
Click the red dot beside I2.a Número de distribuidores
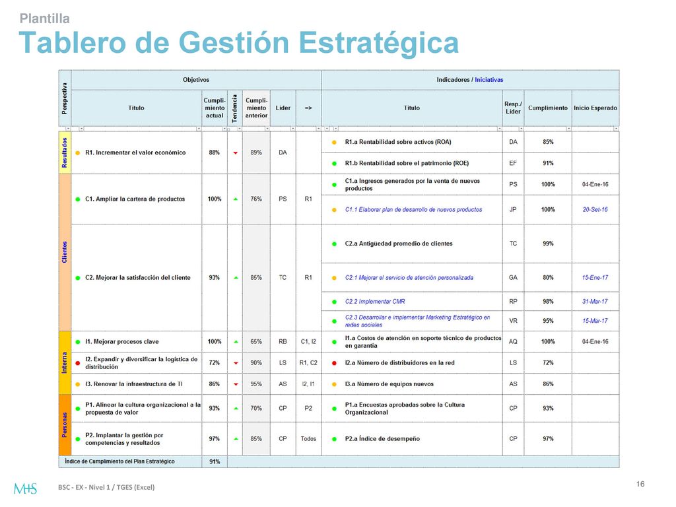point(334,363)
